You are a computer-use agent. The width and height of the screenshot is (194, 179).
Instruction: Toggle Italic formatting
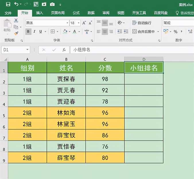34,32
